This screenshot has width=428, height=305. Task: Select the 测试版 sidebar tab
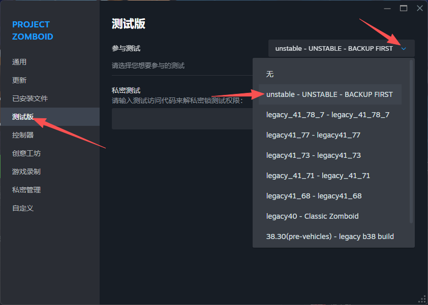[x=23, y=117]
